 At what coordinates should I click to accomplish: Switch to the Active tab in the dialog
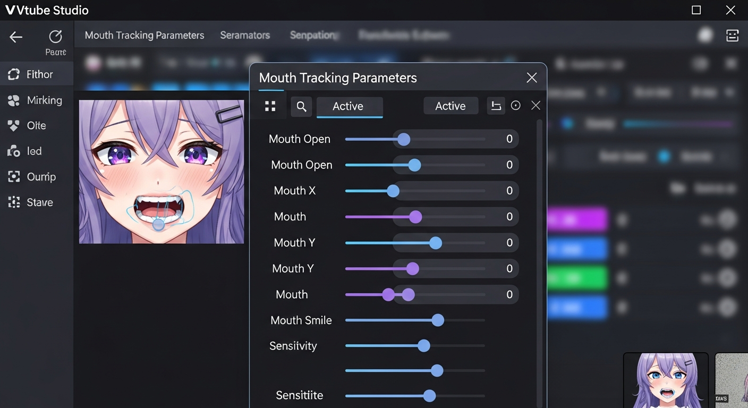349,106
